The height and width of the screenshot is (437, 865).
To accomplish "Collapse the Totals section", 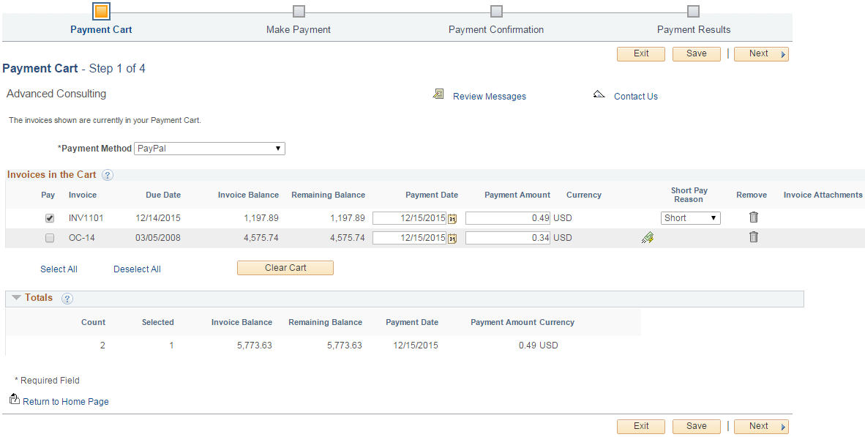I will coord(16,298).
